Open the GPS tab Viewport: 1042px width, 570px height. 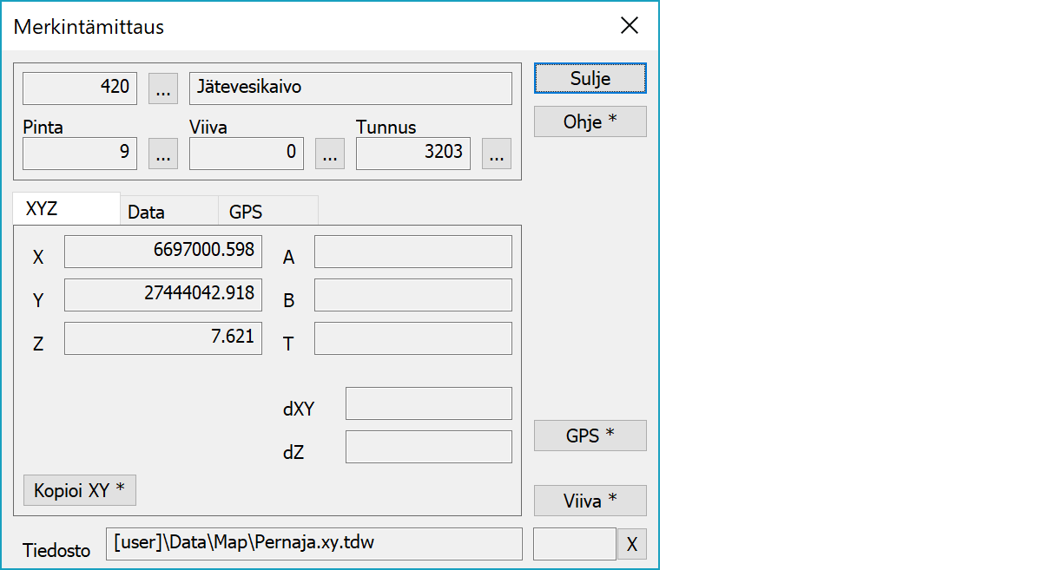point(246,212)
